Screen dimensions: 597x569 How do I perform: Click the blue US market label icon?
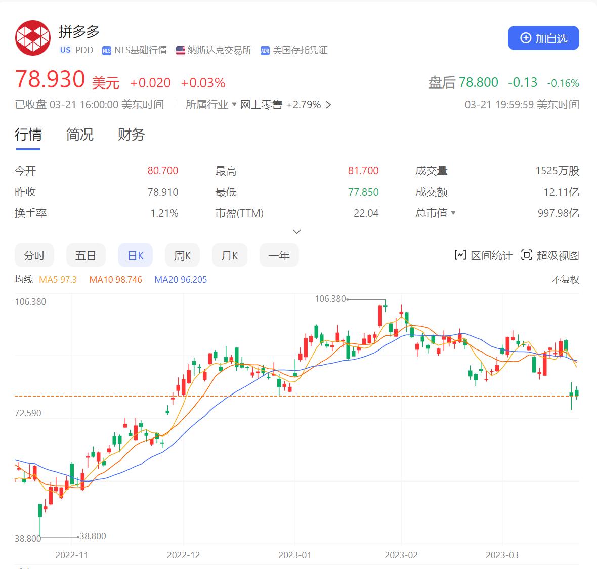tap(65, 50)
